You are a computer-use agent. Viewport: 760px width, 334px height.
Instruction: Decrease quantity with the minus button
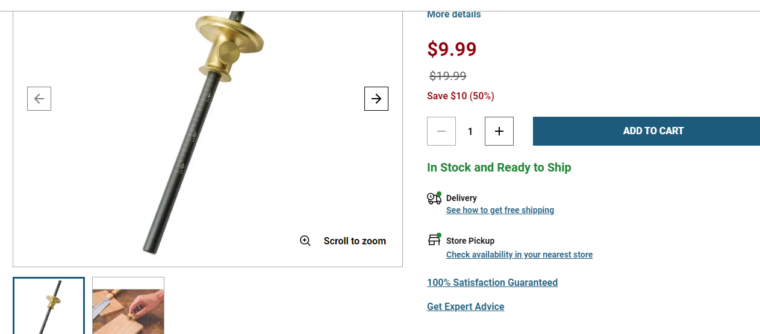[441, 131]
